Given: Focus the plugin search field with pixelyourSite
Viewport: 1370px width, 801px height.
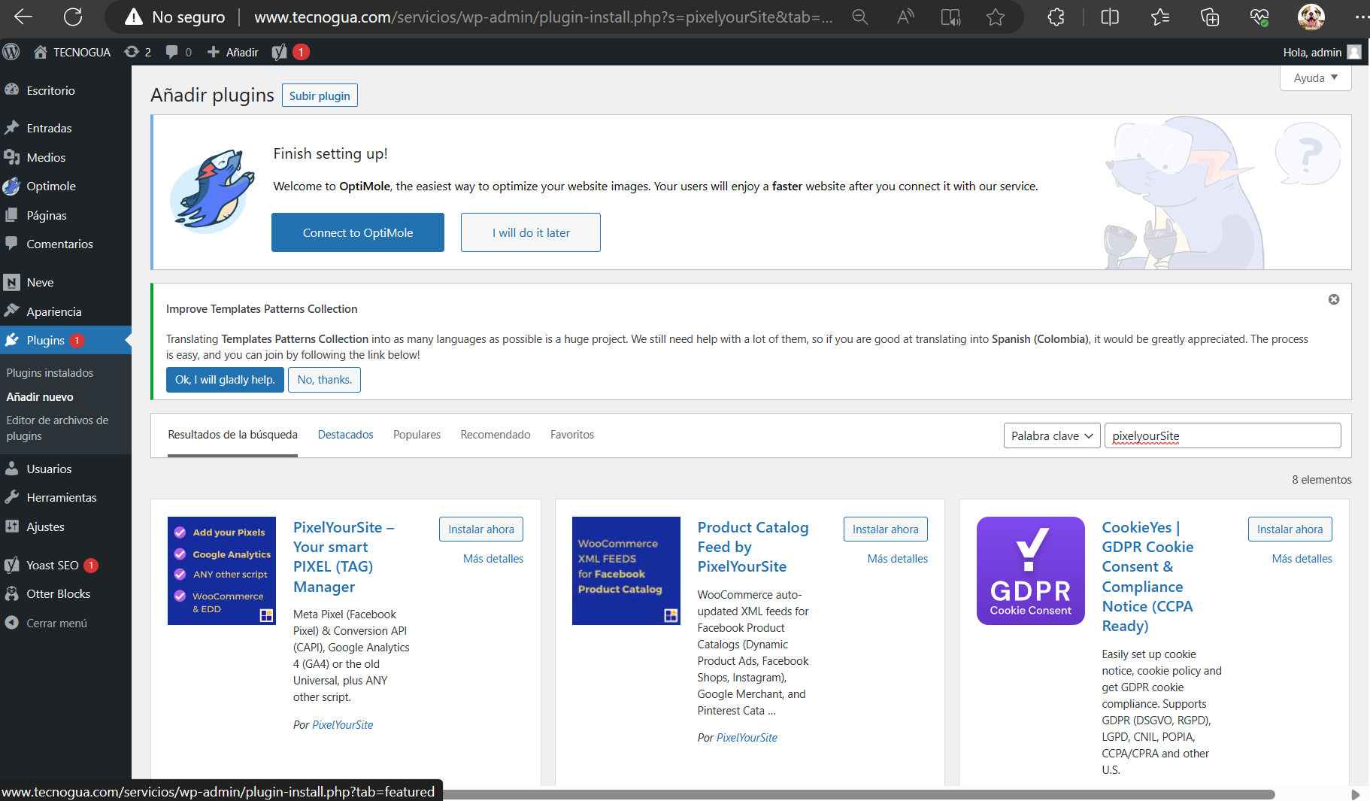Looking at the screenshot, I should [1223, 436].
